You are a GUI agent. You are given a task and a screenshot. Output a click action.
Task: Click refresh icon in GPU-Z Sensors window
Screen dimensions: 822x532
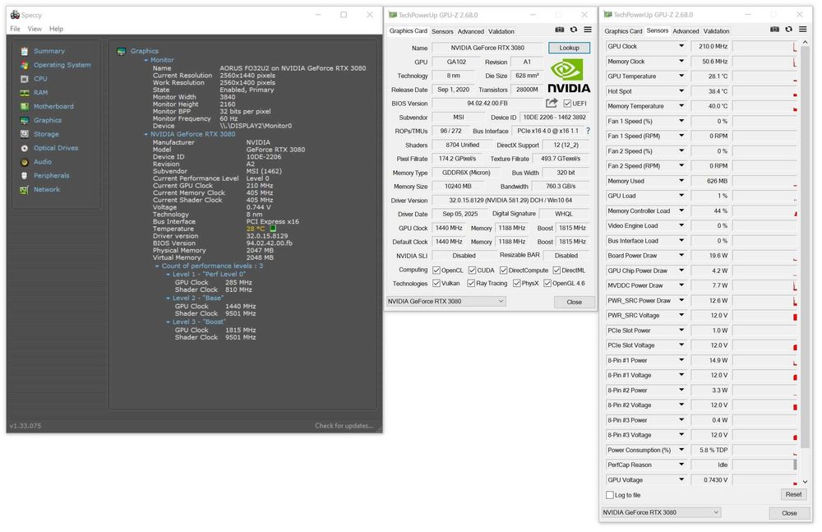pos(788,30)
